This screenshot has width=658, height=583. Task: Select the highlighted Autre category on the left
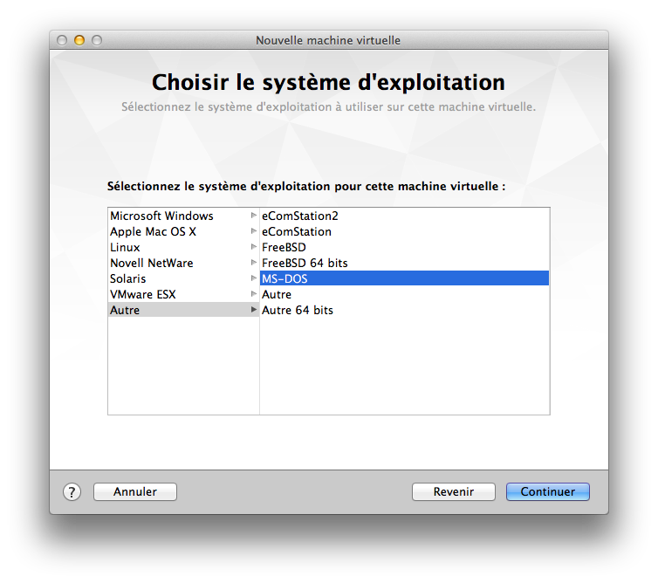183,310
